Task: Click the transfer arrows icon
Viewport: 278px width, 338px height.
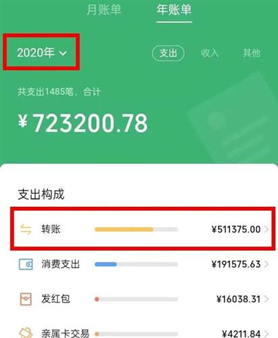Action: [26, 229]
